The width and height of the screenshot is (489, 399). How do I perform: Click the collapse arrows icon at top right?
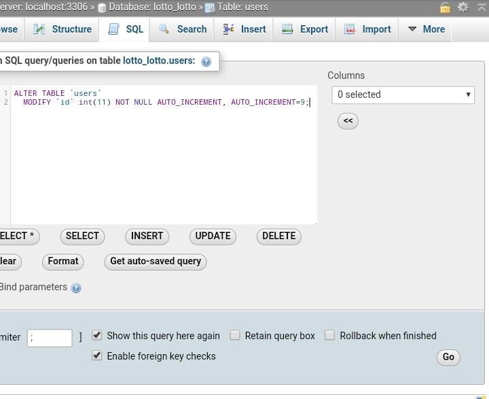tap(480, 7)
